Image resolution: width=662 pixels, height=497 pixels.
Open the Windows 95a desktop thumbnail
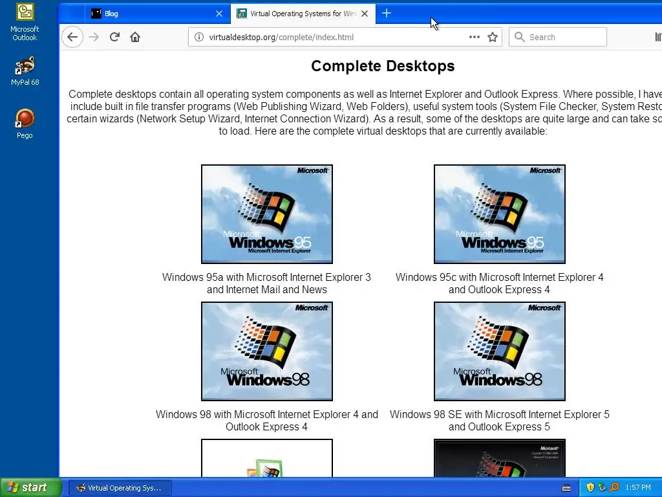(267, 214)
